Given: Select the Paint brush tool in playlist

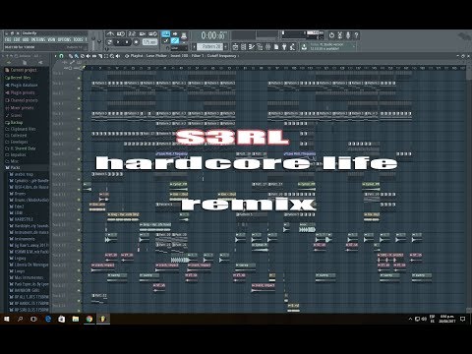Looking at the screenshot, I should pos(77,56).
